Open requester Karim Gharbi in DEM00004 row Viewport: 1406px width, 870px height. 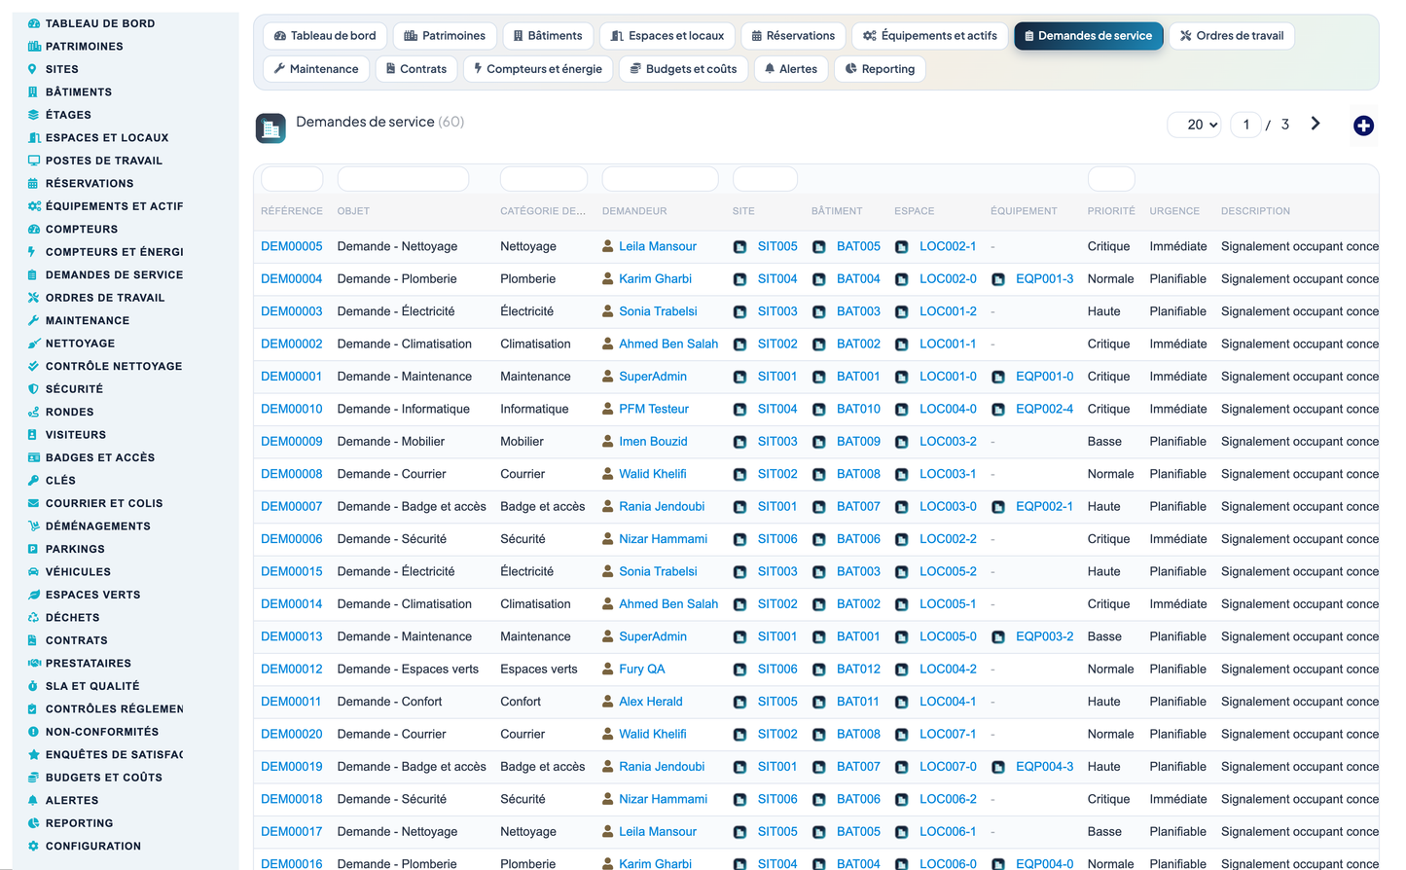(x=655, y=279)
